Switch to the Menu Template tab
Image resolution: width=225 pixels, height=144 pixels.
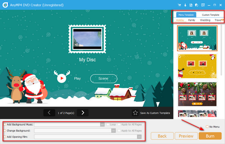186,15
